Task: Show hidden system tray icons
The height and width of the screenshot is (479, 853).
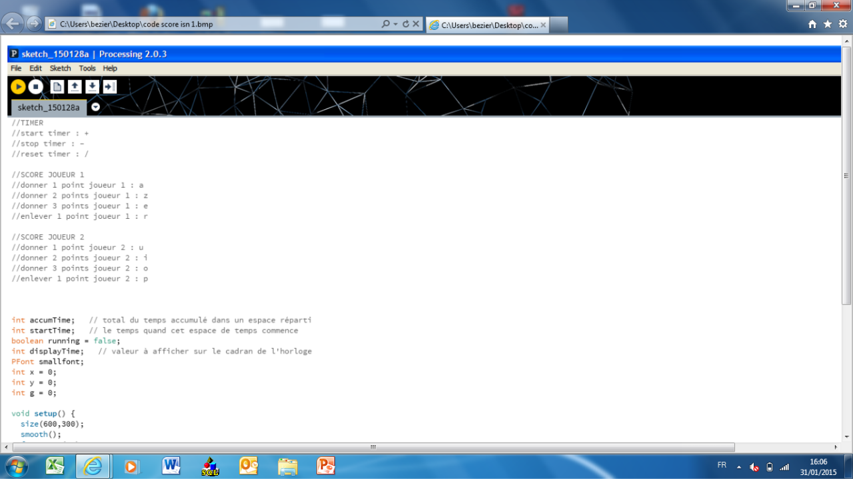Action: (738, 466)
